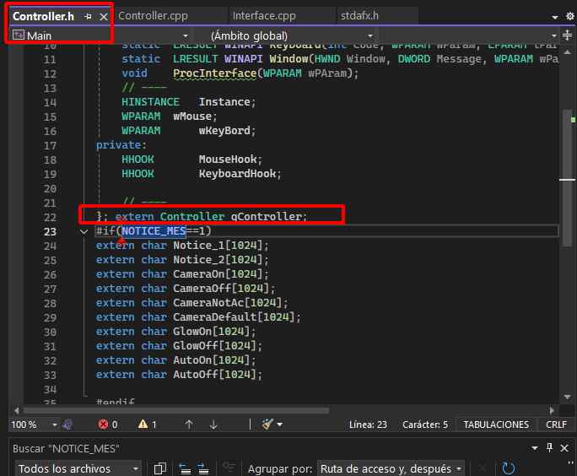Switch to the Controller.cpp tab
Screen dimensions: 577x476
point(153,16)
